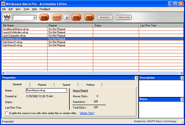Close the Properties panel
The image size is (185, 125).
(137, 78)
